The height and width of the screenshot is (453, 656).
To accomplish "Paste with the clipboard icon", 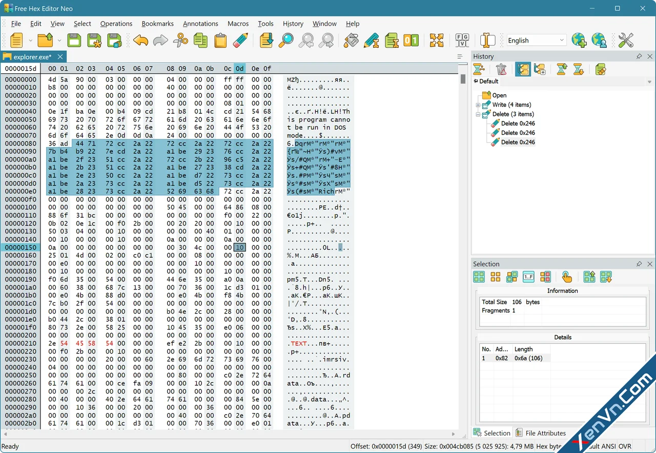I will pyautogui.click(x=220, y=40).
